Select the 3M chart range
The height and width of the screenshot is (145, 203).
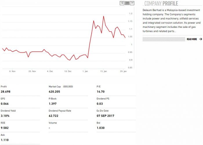tap(127, 3)
